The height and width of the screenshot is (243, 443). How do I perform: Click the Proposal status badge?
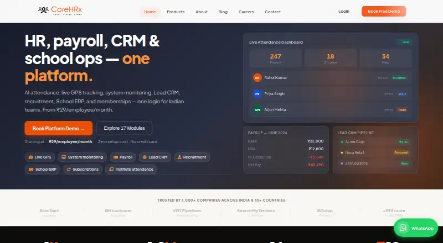pos(401,152)
